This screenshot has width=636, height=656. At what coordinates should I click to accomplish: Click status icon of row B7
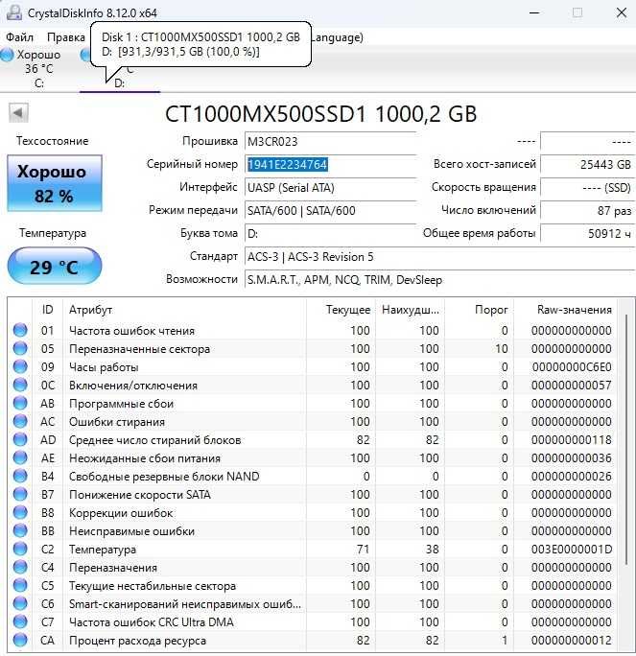click(x=20, y=495)
